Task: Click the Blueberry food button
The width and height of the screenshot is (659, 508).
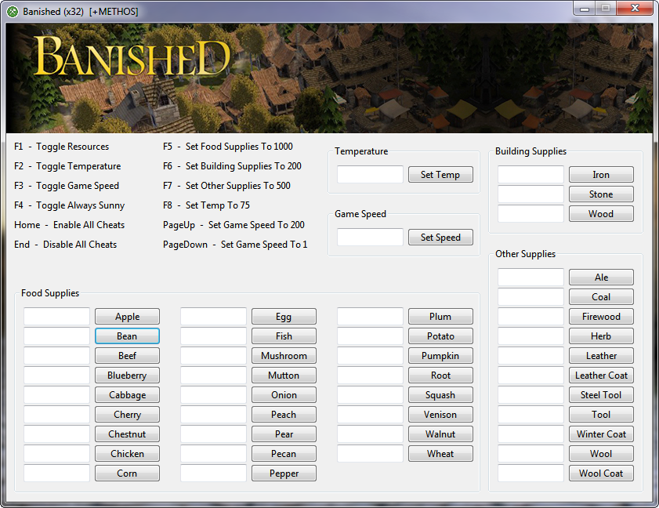Action: coord(128,375)
